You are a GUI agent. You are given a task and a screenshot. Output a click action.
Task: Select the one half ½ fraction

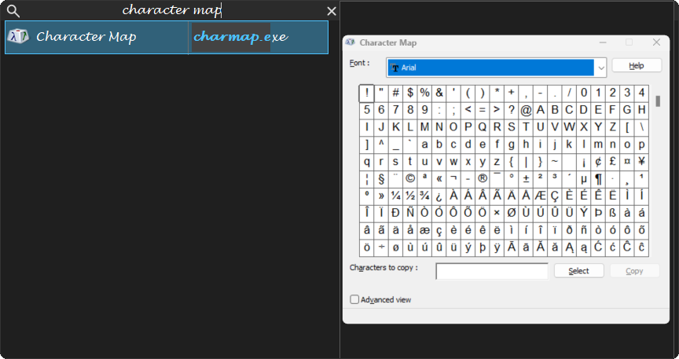click(x=410, y=196)
